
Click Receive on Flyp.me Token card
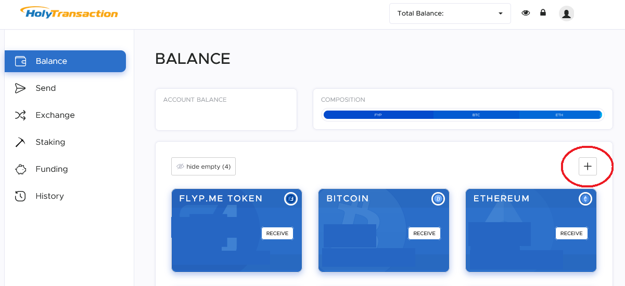pos(277,234)
